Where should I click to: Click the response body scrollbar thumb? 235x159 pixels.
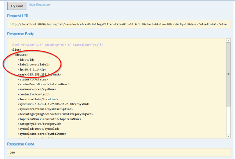point(228,74)
